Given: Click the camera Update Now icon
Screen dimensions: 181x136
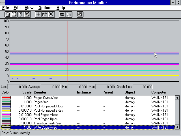Looking at the screenshot, I should [62, 14].
